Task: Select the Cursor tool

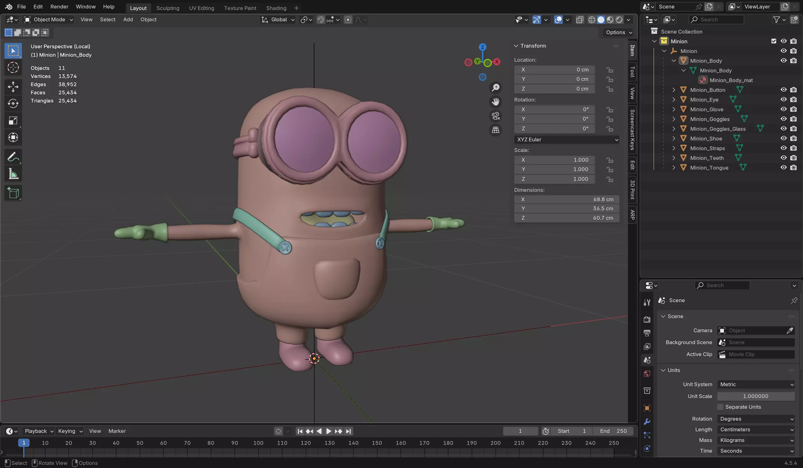Action: pos(13,67)
